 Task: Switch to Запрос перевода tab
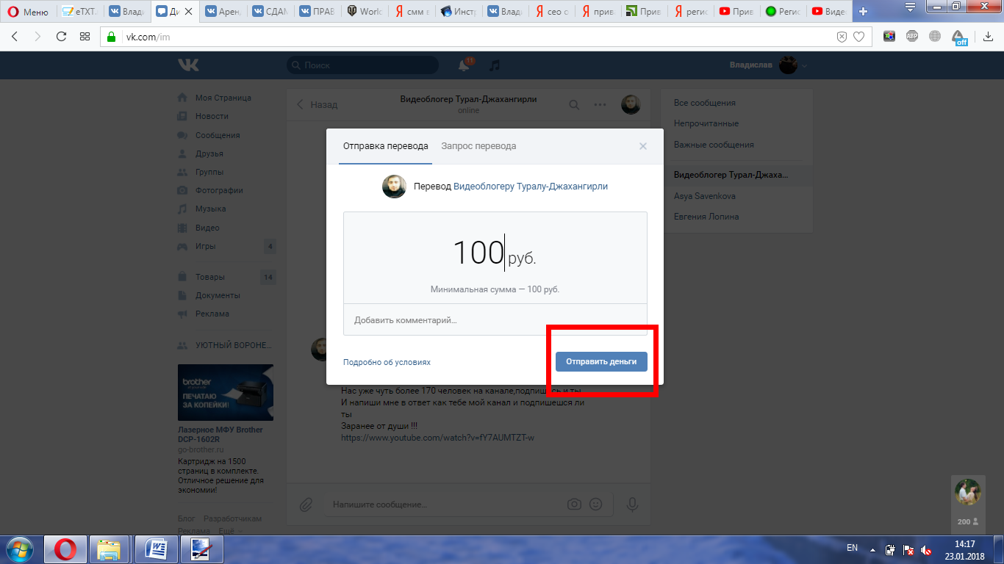[x=478, y=146]
